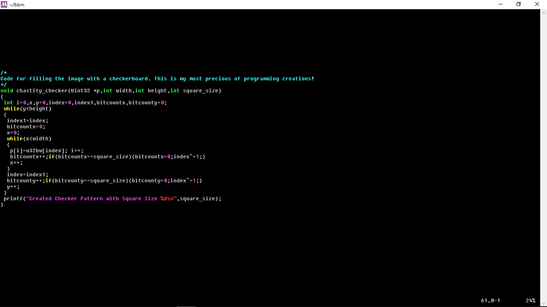Click the x=0; assignment line

coord(13,133)
